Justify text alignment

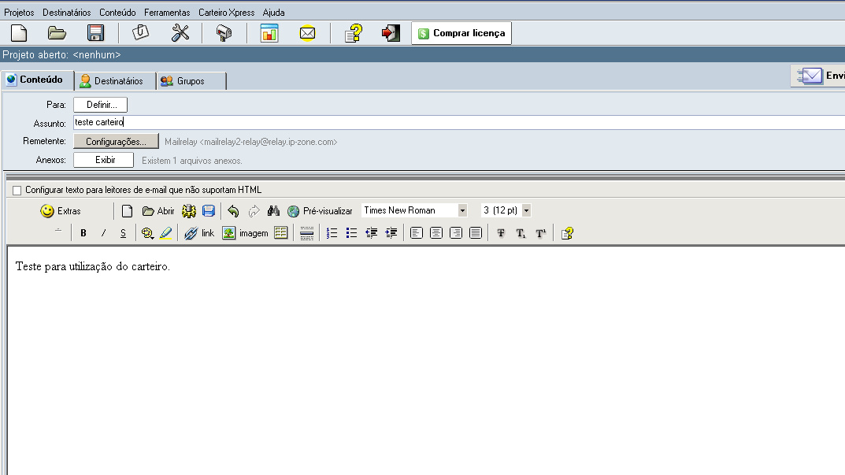point(476,233)
